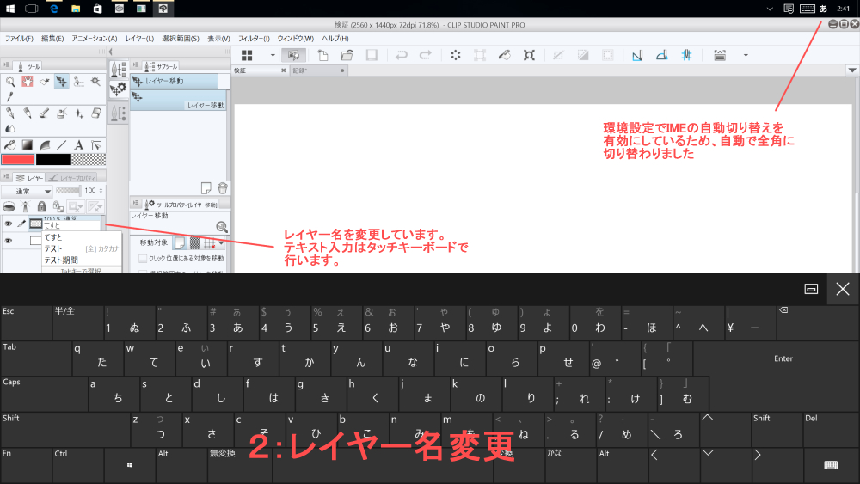Select the Magnifier zoom tool
This screenshot has width=860, height=484.
pyautogui.click(x=10, y=81)
